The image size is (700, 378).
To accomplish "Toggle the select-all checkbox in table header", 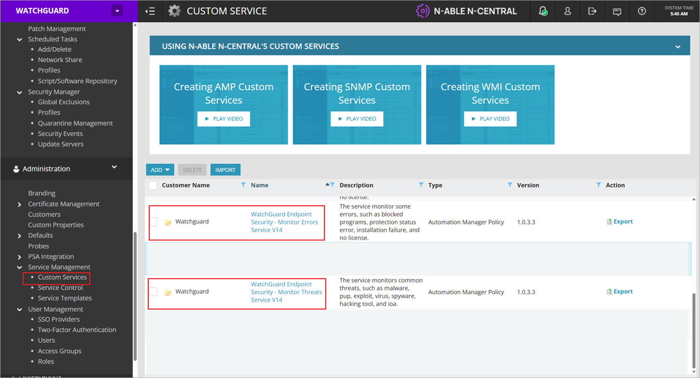I will coord(152,185).
